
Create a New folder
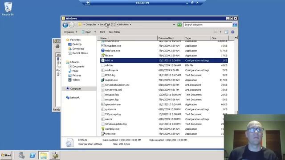(x=114, y=32)
